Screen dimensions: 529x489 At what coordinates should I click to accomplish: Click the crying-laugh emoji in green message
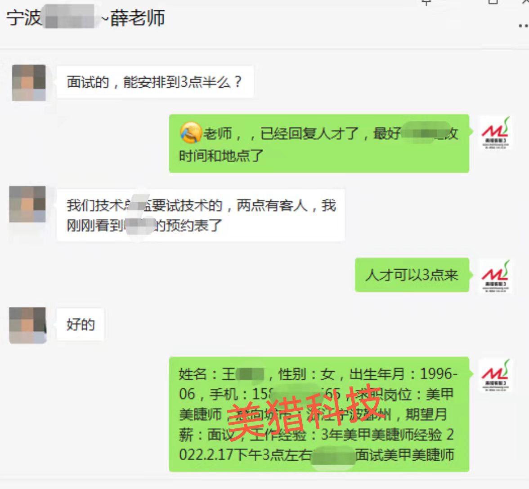[191, 133]
